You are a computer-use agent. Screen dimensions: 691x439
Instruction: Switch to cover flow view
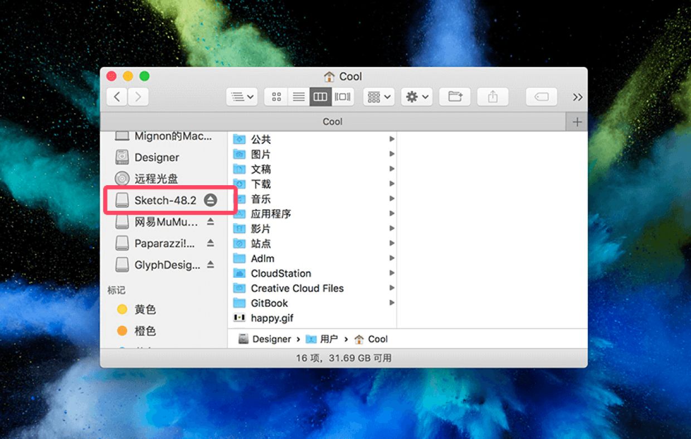(343, 97)
